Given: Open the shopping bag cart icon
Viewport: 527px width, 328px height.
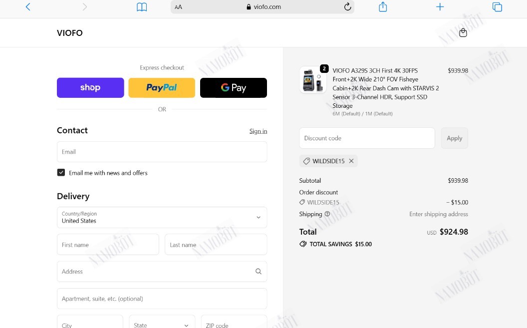Looking at the screenshot, I should click(x=463, y=32).
